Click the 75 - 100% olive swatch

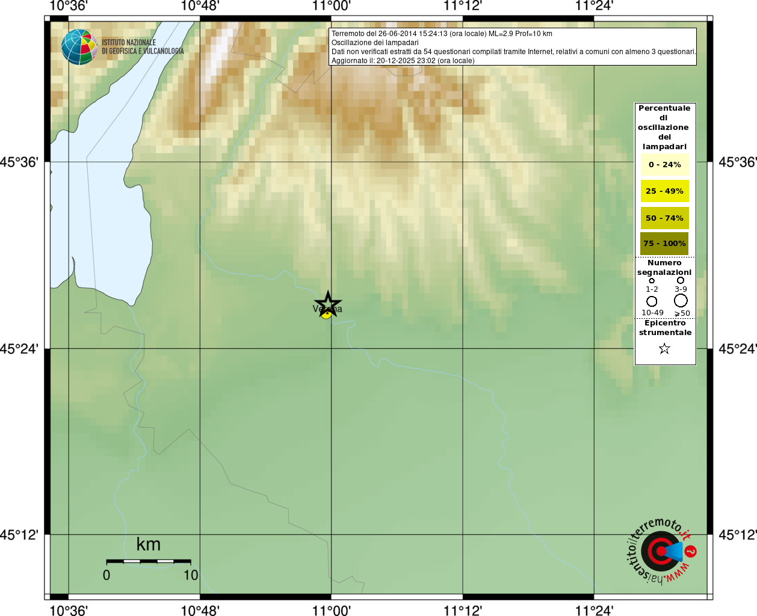[665, 244]
